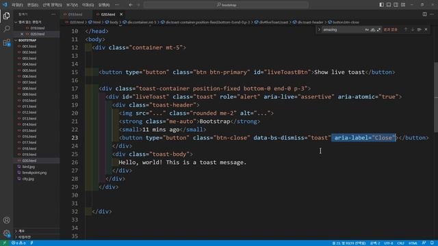Viewport: 438px width, 246px height.
Task: Open the Extensions view in the activity bar
Action: pos(6,42)
